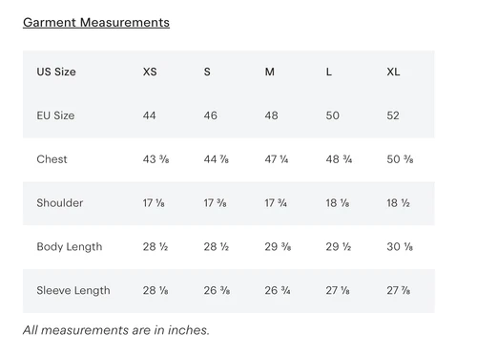Click the M size column header
The image size is (477, 354).
[x=270, y=72]
